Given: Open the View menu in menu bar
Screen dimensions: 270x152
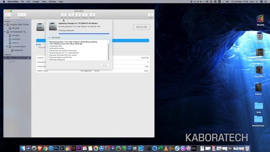Looking at the screenshot, I should pos(44,2).
